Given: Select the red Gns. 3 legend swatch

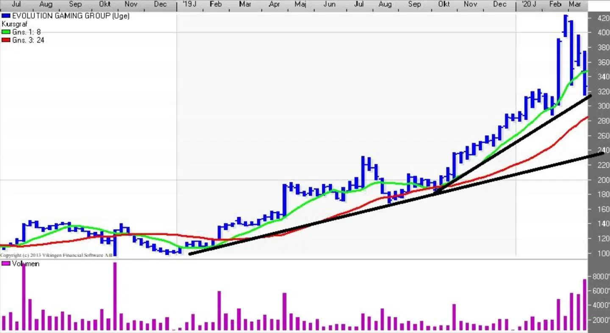Looking at the screenshot, I should point(6,40).
